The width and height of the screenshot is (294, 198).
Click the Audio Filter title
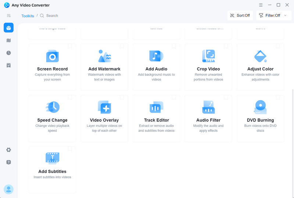coord(208,120)
